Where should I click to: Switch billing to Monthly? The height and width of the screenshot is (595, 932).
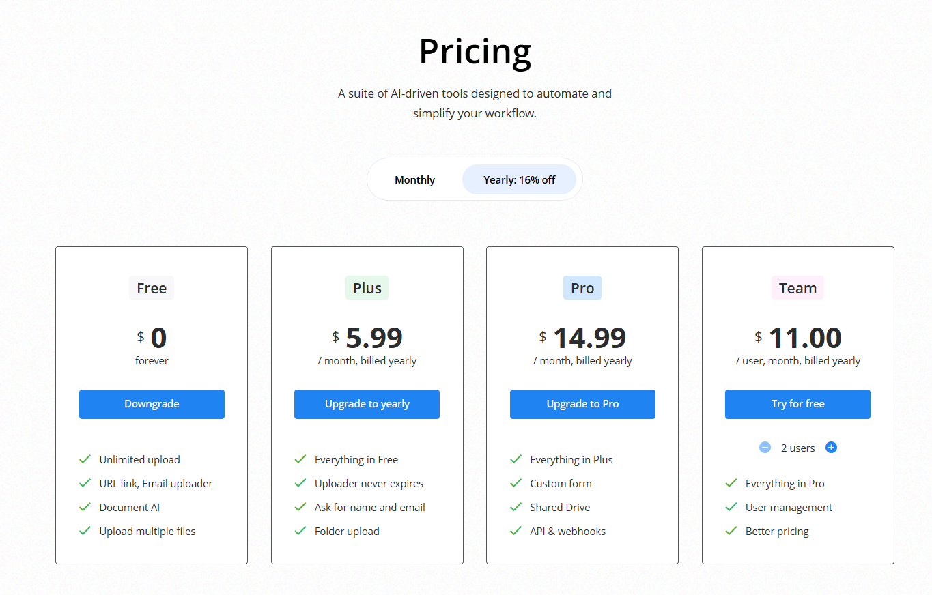(414, 179)
